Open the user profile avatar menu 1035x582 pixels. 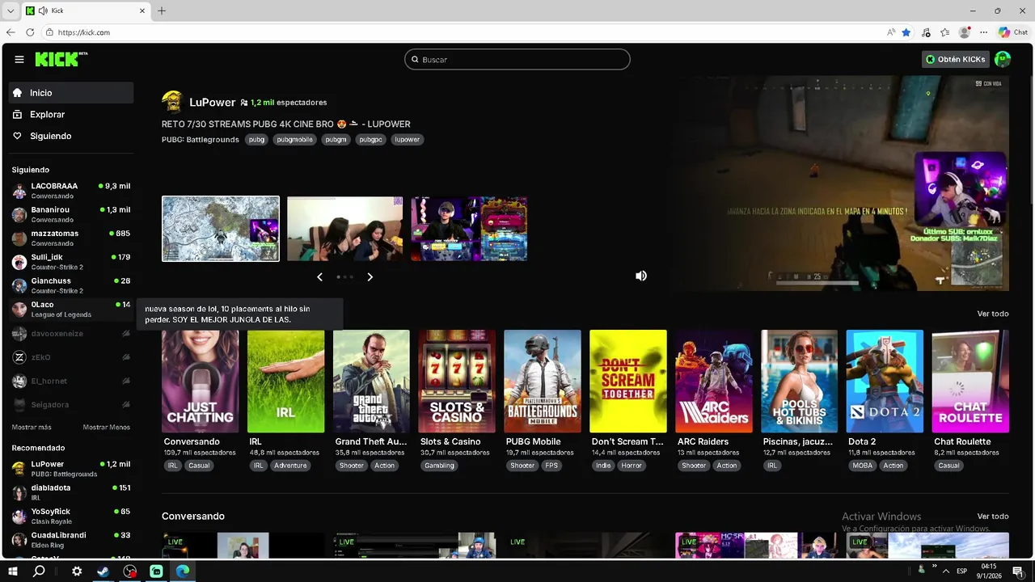coord(1003,59)
